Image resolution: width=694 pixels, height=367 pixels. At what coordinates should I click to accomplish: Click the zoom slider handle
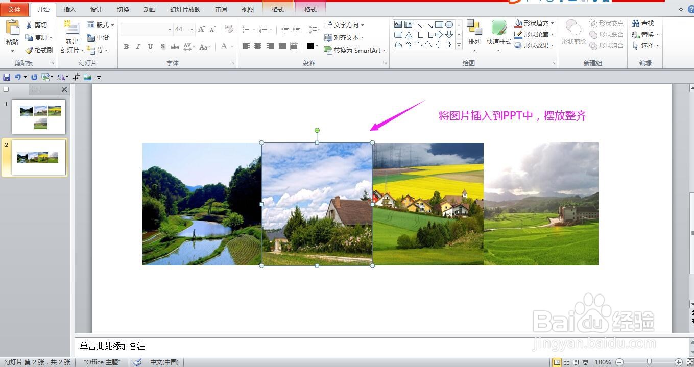coord(649,362)
